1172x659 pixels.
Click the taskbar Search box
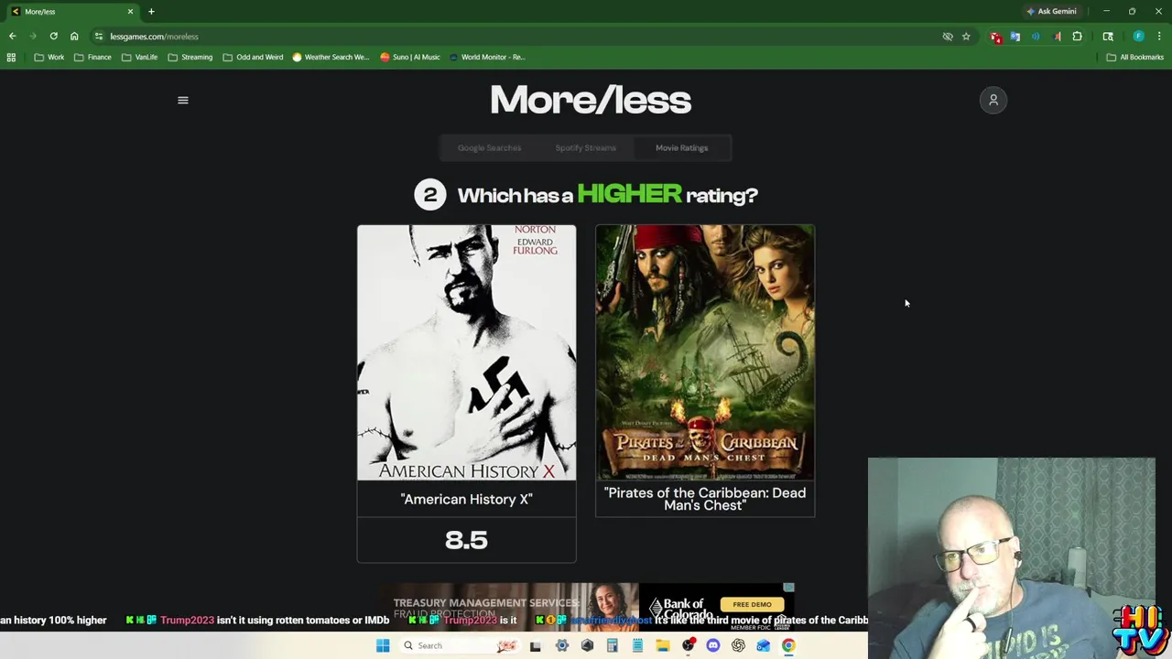(460, 645)
